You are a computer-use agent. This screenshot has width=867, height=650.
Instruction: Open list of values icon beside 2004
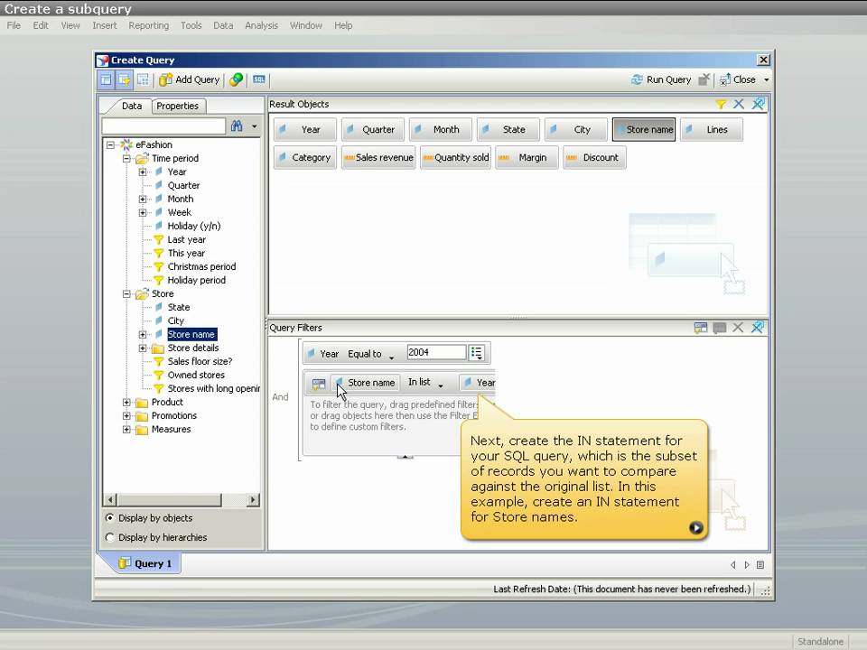[476, 353]
